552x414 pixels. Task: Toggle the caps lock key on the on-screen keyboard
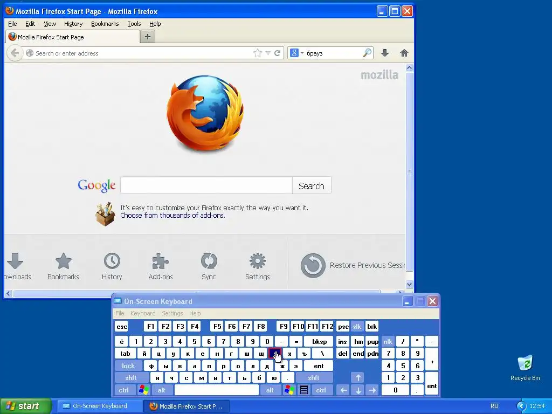[x=128, y=366]
